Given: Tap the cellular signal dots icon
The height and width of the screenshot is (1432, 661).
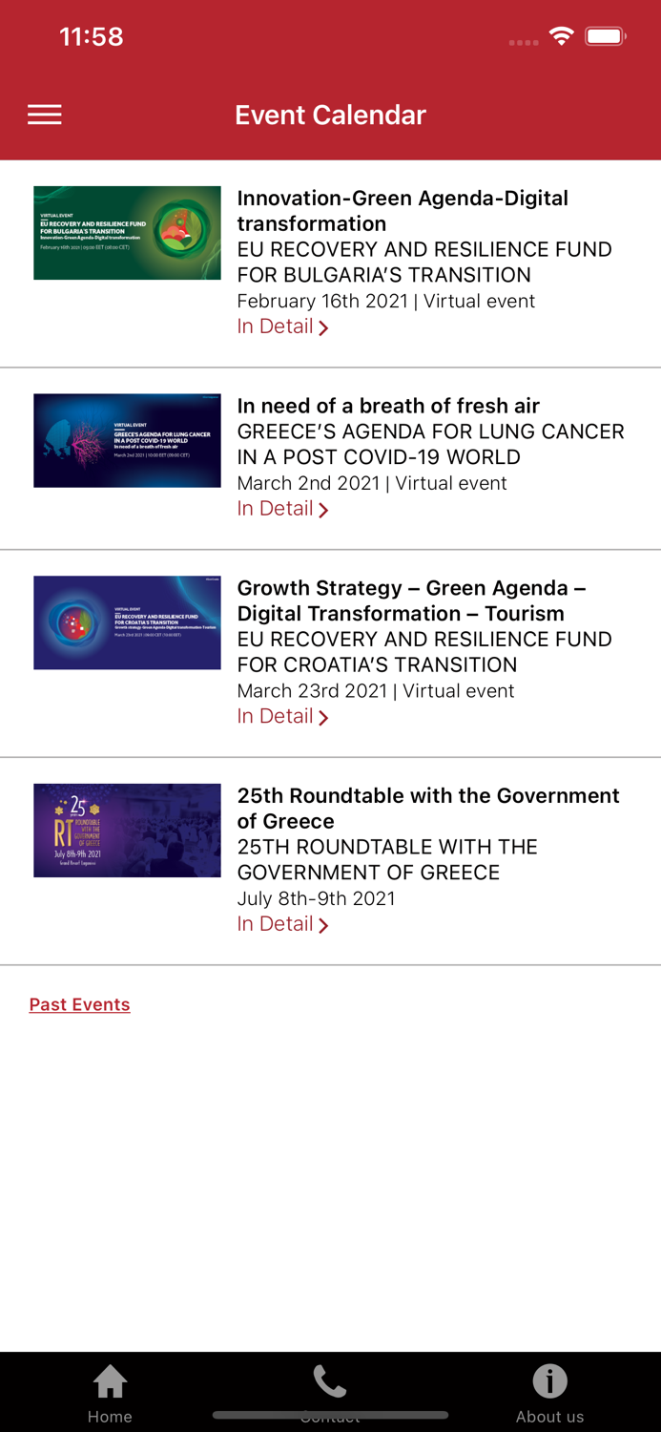Looking at the screenshot, I should (x=523, y=42).
